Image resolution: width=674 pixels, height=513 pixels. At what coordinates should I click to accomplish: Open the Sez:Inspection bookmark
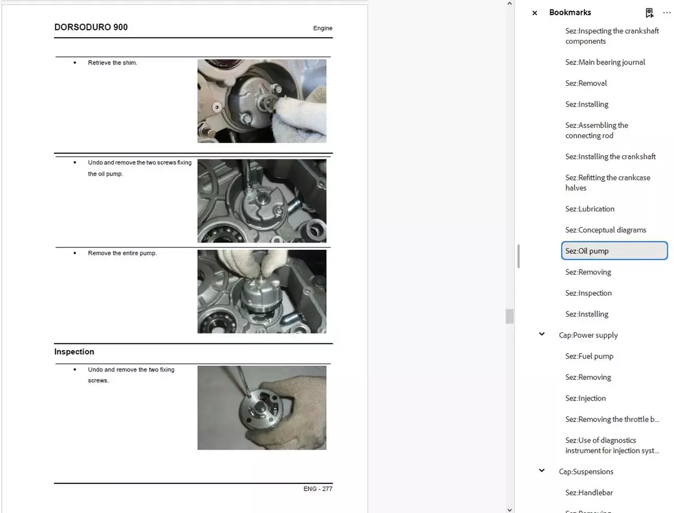pos(588,293)
